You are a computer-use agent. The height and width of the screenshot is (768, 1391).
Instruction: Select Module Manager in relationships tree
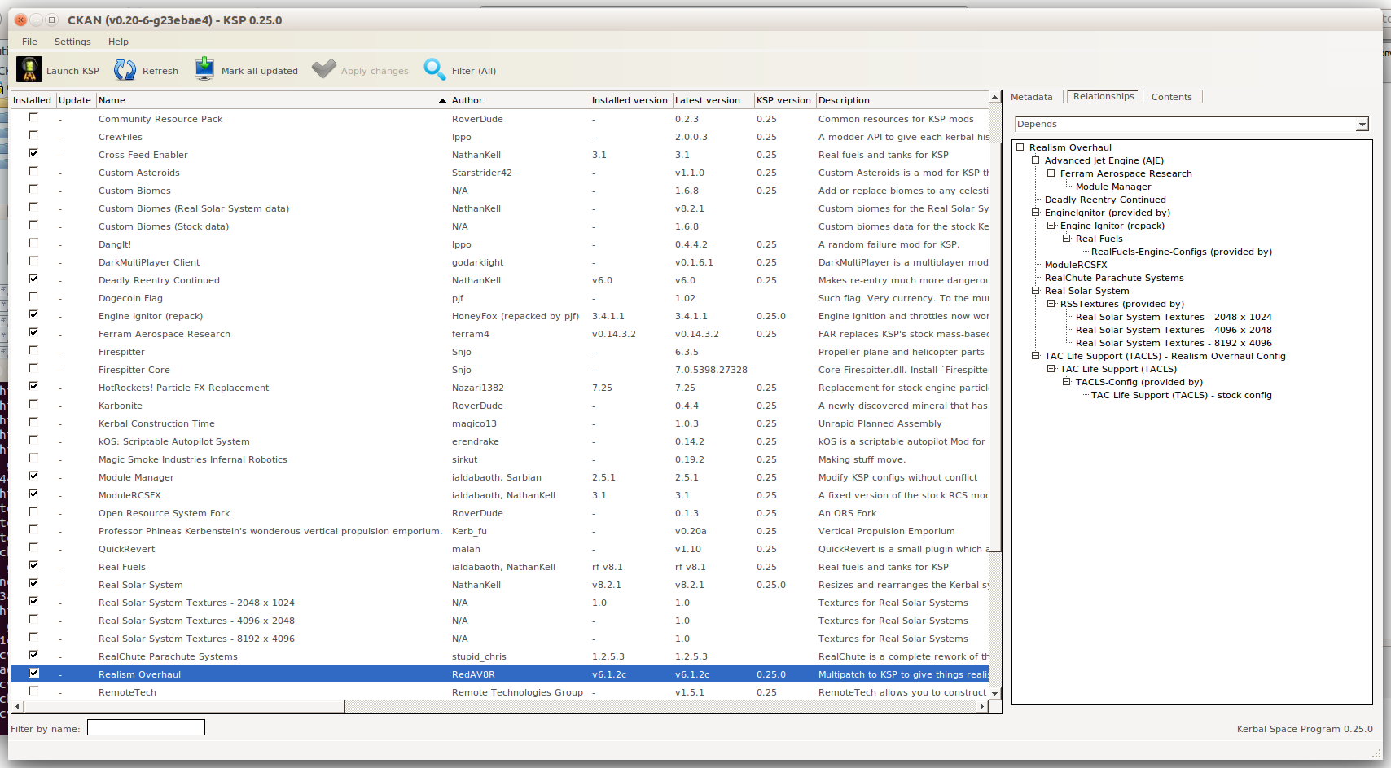(1113, 187)
